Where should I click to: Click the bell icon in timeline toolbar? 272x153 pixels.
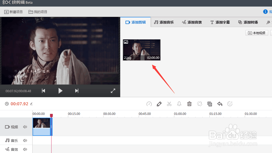point(179,104)
